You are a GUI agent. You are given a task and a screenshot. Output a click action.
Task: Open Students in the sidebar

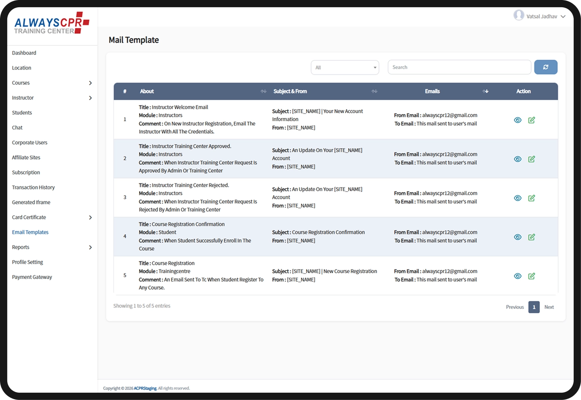(22, 113)
